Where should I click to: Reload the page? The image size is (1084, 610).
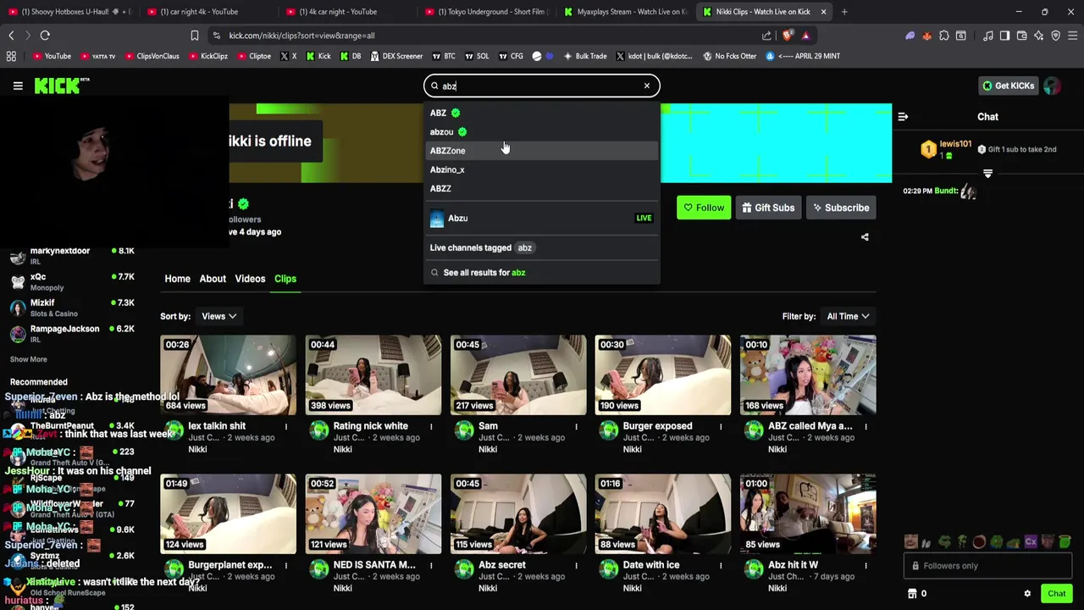pyautogui.click(x=45, y=36)
